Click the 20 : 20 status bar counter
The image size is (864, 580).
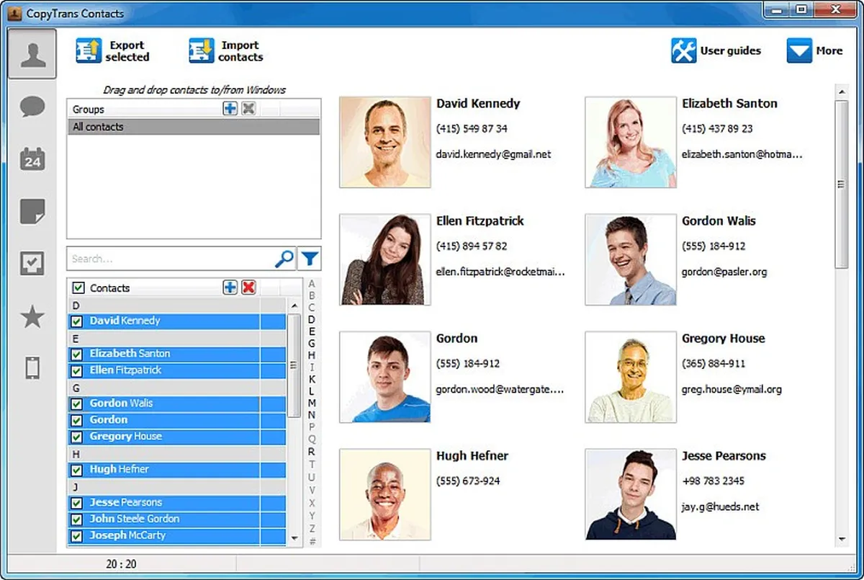click(x=121, y=565)
